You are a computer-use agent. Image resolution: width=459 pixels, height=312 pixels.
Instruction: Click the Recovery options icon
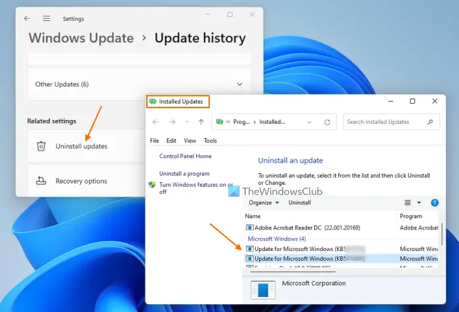pos(41,181)
